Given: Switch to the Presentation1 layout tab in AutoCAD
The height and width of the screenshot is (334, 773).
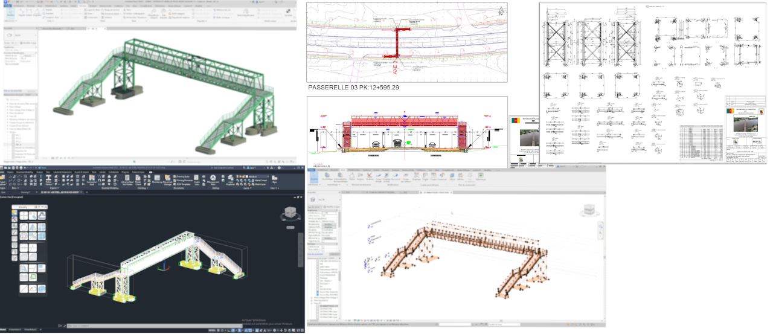Looking at the screenshot, I should pos(15,330).
